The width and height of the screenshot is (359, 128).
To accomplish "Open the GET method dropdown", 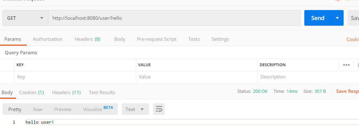I will [x=25, y=18].
